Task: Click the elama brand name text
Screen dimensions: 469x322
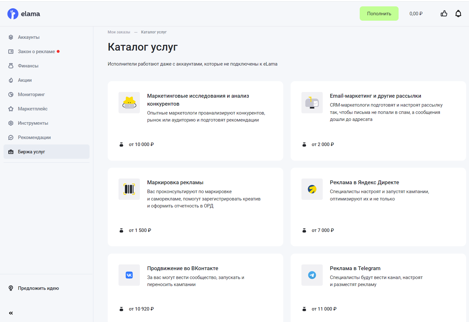Action: (x=31, y=14)
